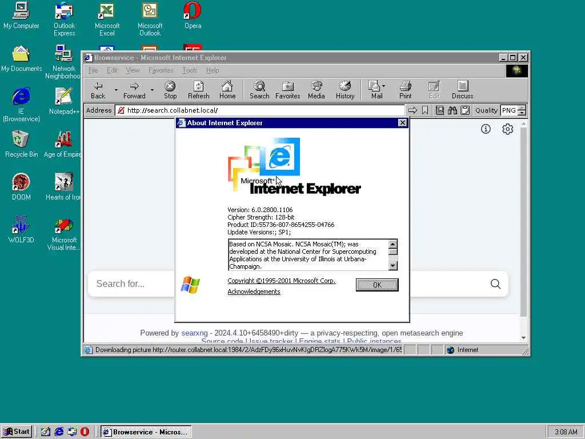Image resolution: width=585 pixels, height=439 pixels.
Task: Launch Opera from quick launch bar
Action: tap(85, 432)
